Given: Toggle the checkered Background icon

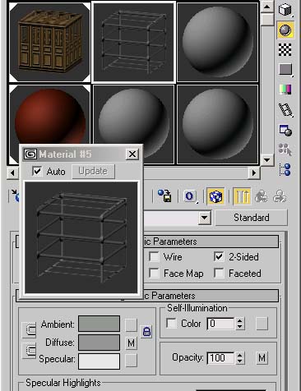Looking at the screenshot, I should (285, 49).
